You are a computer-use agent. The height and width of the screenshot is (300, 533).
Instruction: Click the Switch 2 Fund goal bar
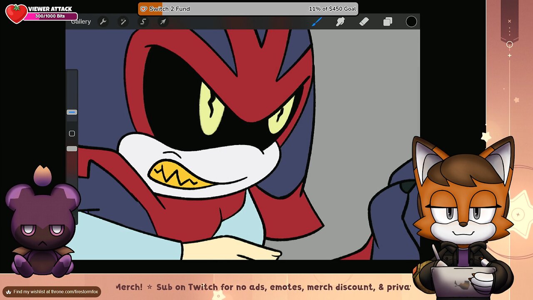(x=248, y=9)
